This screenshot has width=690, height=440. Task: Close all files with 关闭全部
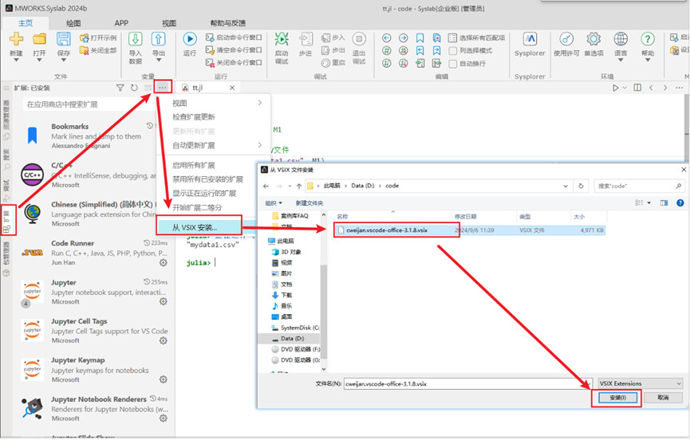(x=98, y=50)
